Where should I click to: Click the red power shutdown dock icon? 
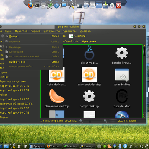click(118, 6)
